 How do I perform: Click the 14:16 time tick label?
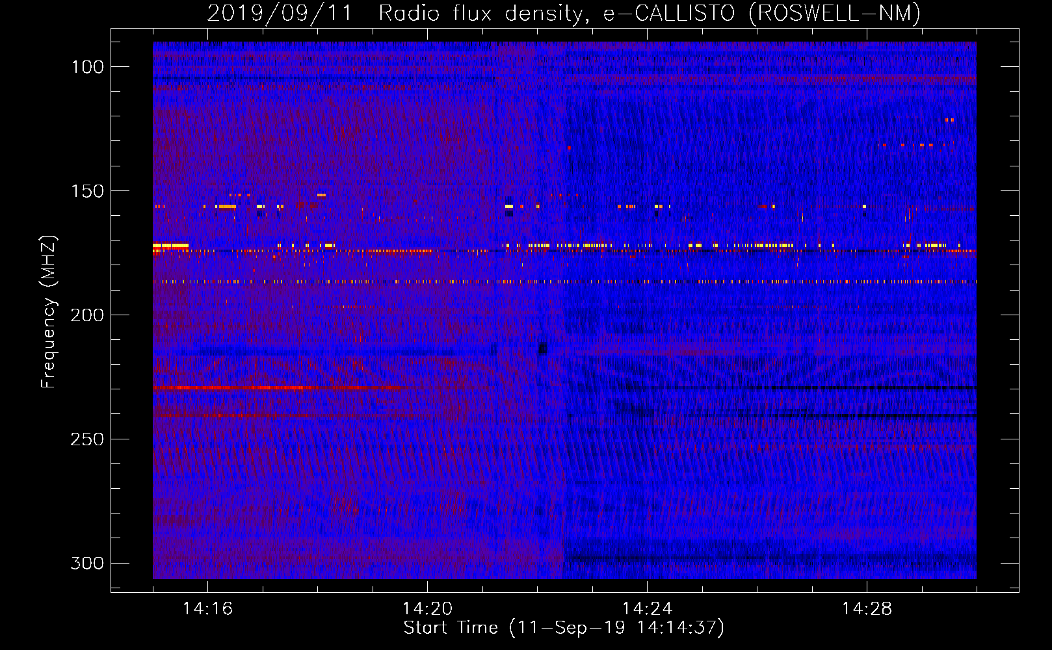(x=207, y=609)
